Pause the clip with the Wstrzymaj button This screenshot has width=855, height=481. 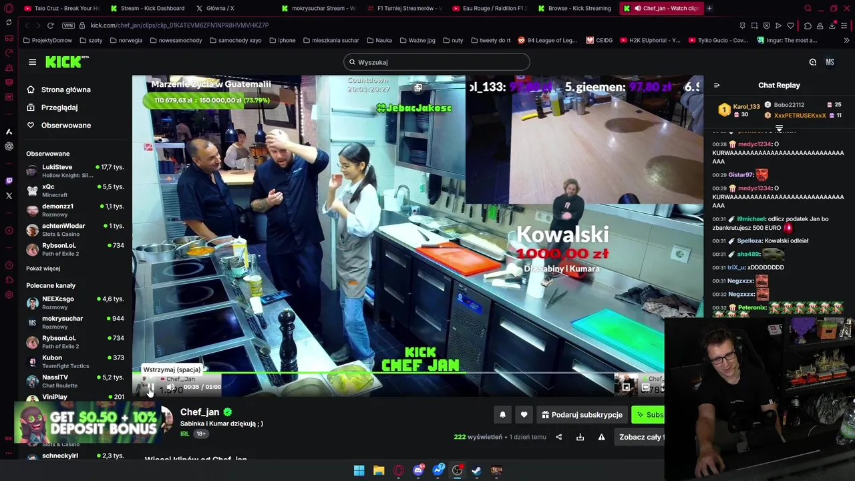150,387
